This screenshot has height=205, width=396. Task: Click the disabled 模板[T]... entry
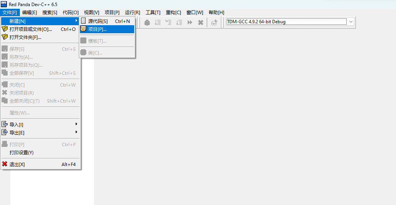tap(107, 41)
